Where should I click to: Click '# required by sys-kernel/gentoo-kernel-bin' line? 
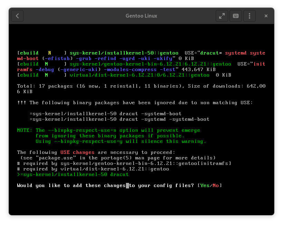click(x=124, y=164)
